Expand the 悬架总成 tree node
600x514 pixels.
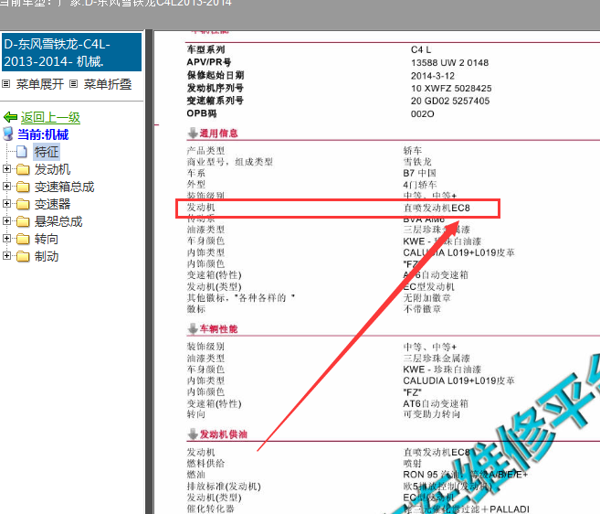[x=6, y=220]
